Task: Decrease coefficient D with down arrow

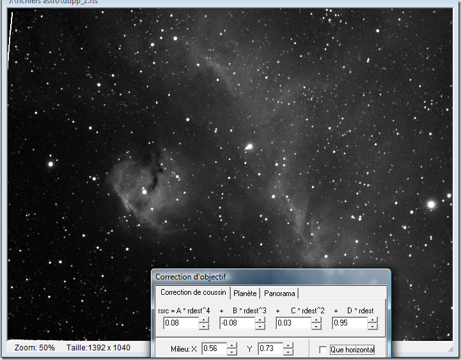Action: tap(373, 326)
